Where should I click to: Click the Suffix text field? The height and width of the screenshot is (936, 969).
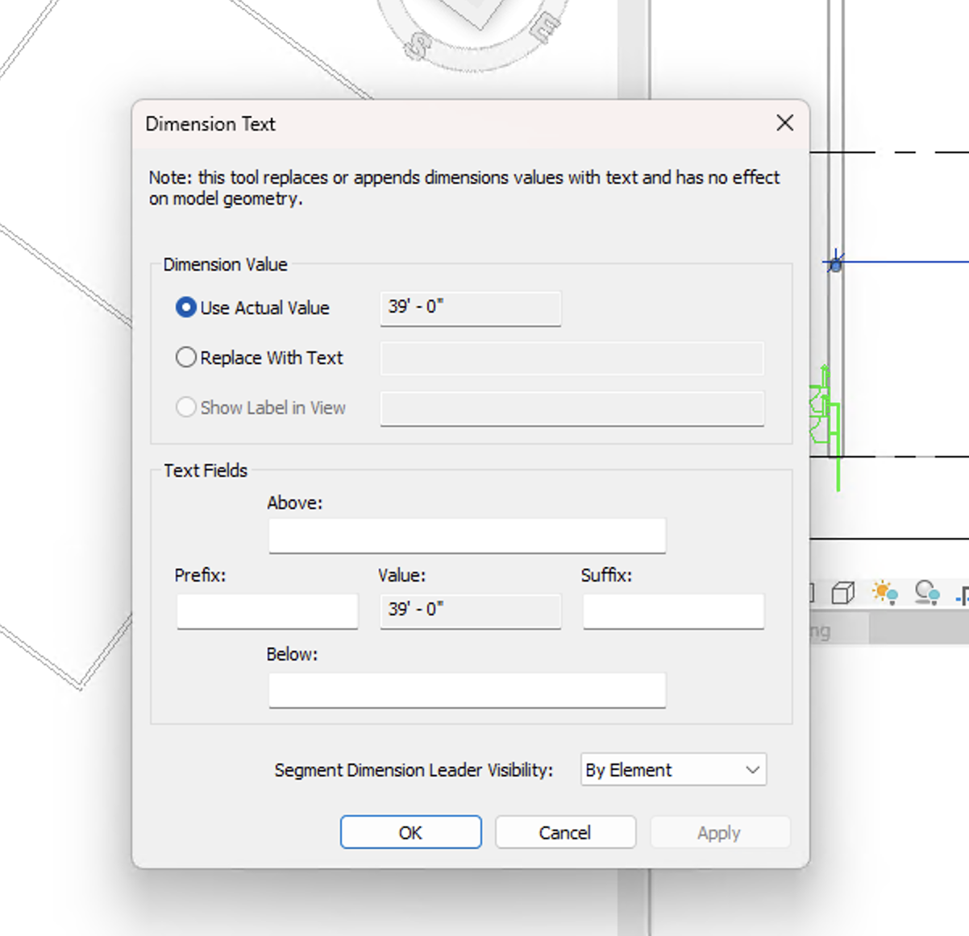(x=672, y=611)
